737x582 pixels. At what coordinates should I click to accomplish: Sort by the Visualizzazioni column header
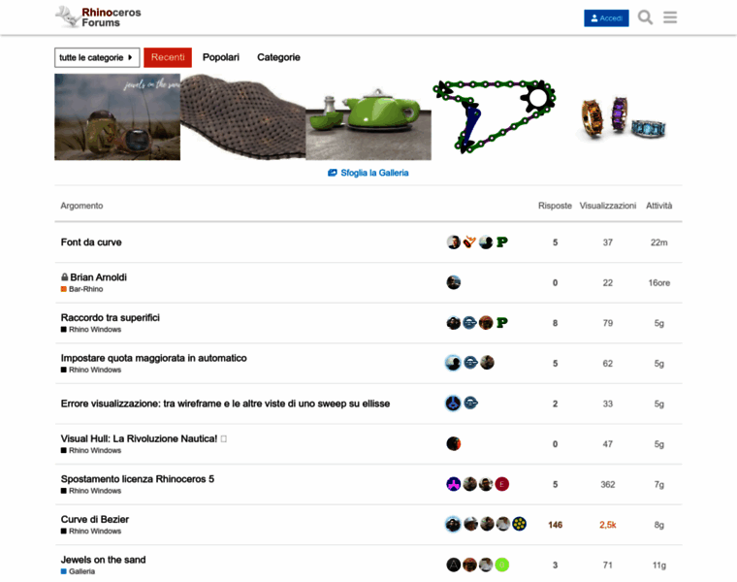coord(607,206)
